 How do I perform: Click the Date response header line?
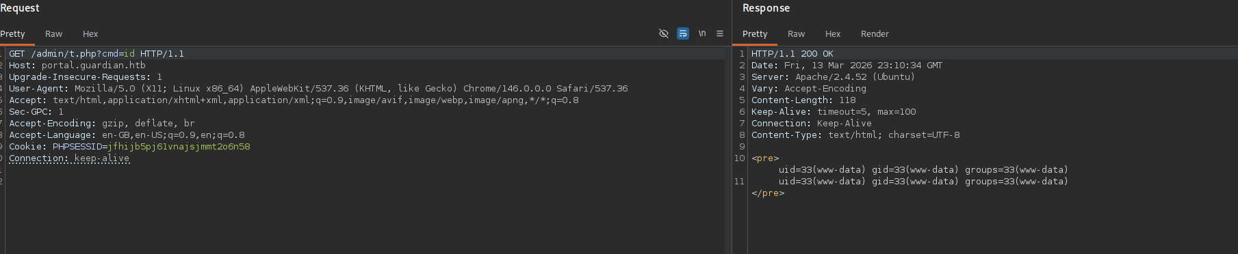point(847,66)
